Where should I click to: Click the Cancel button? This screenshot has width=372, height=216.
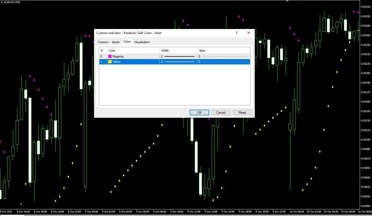221,113
